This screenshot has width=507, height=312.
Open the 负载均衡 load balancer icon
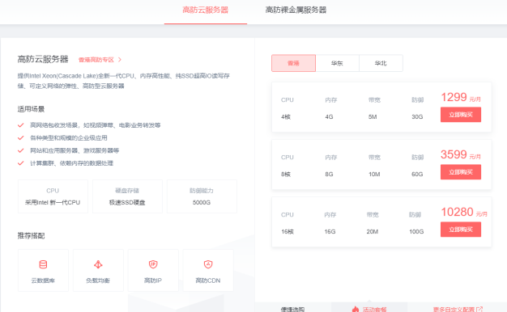(98, 264)
